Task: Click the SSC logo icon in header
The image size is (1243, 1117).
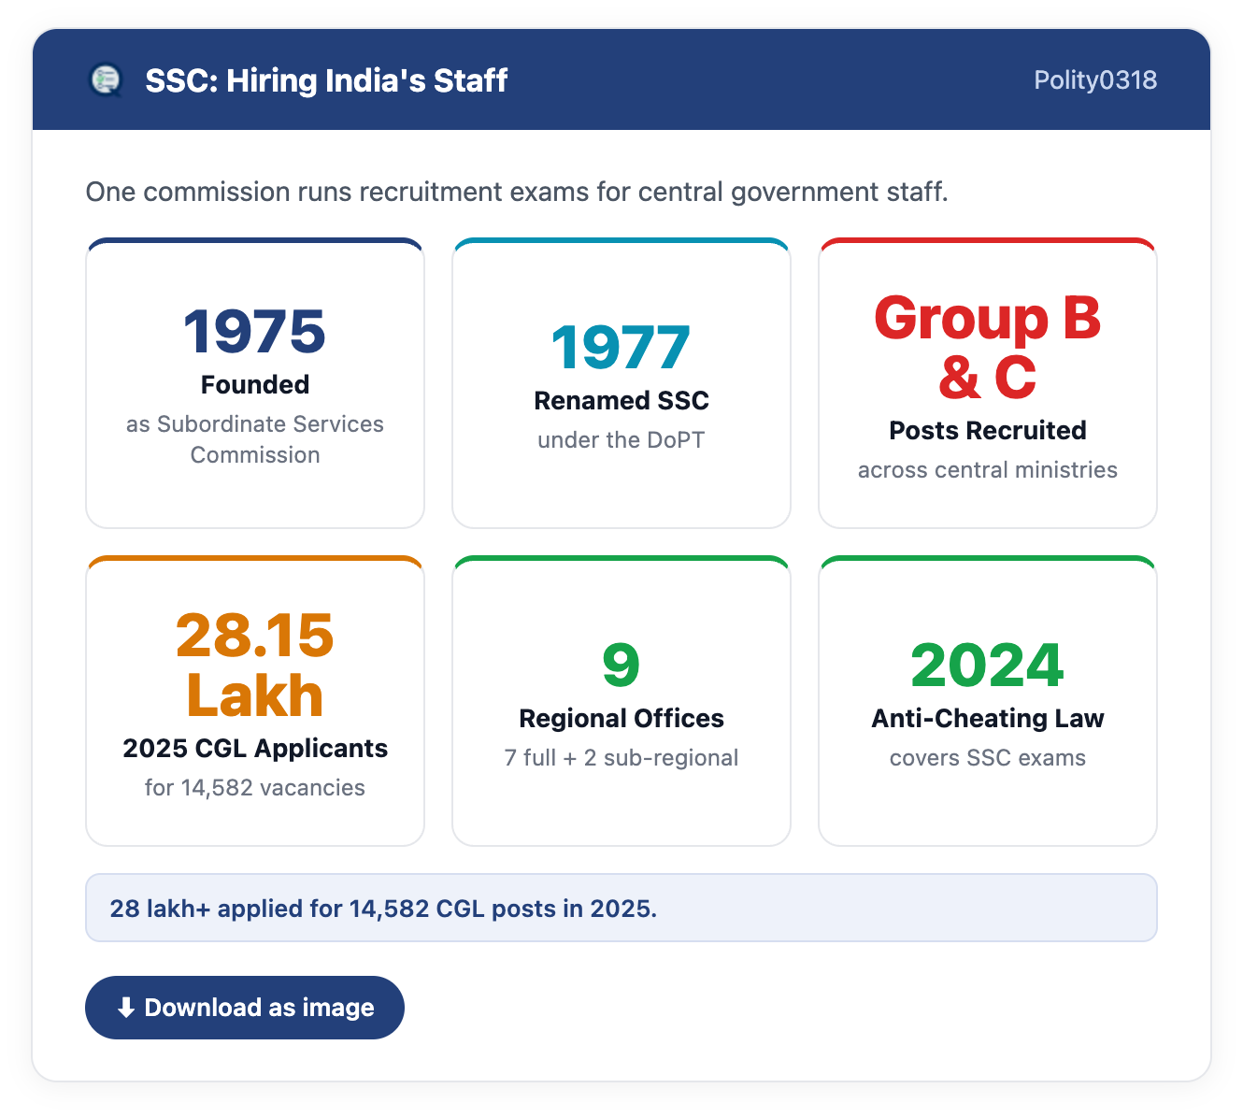Action: [x=106, y=80]
